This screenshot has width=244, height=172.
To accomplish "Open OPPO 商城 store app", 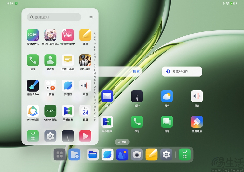I will [50, 111].
